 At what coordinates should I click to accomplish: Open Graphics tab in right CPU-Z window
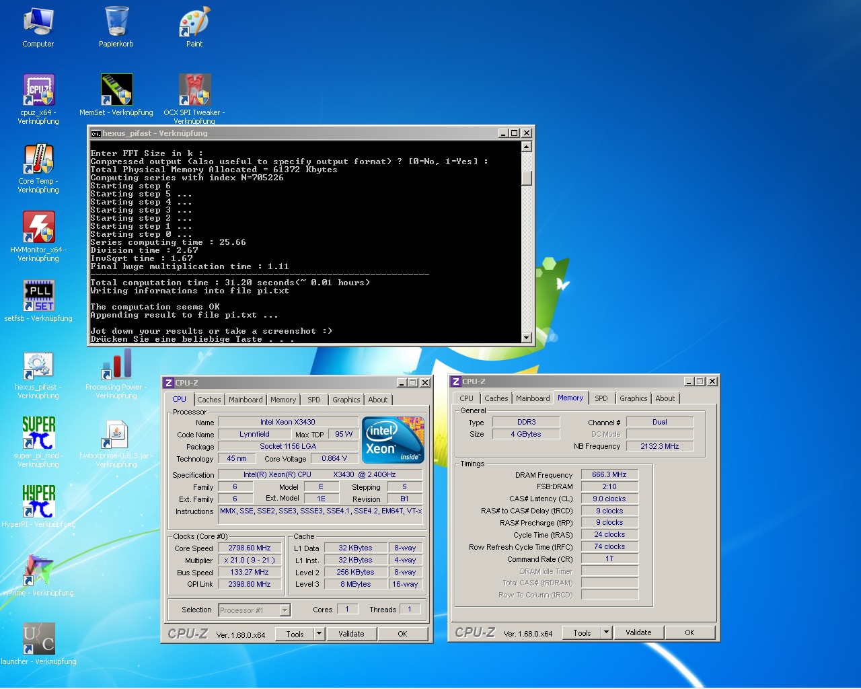[x=634, y=398]
